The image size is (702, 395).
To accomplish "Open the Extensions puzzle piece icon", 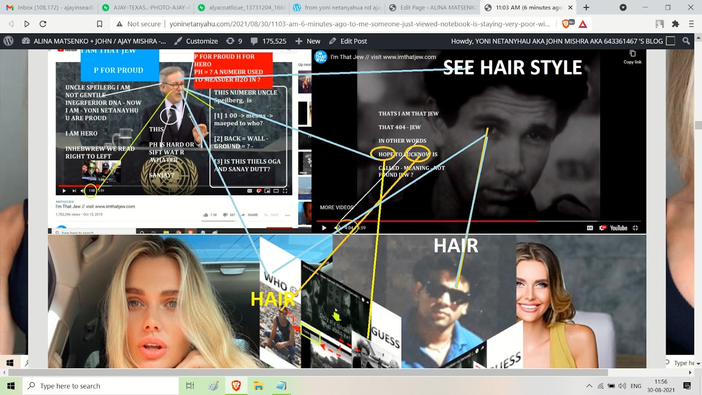I will [675, 24].
